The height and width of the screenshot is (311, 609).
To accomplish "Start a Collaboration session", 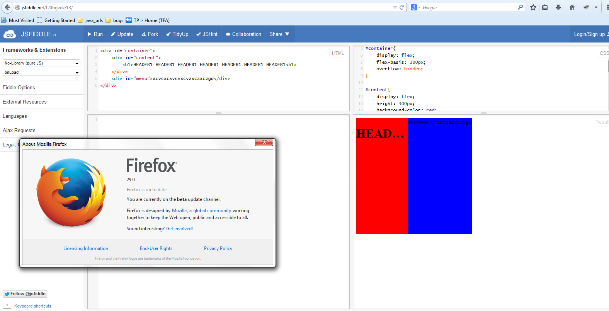I will [x=243, y=34].
